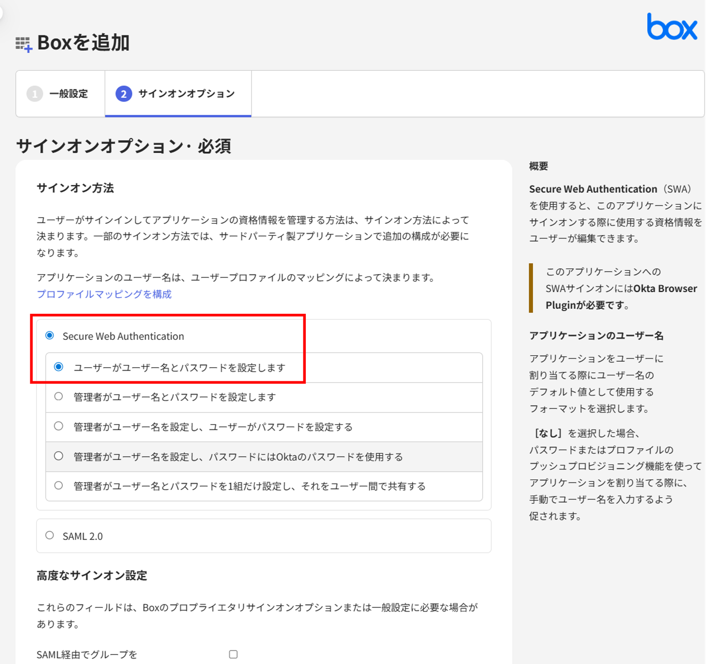The image size is (706, 664).
Task: Click the add-application grid icon beside the title
Action: click(23, 44)
